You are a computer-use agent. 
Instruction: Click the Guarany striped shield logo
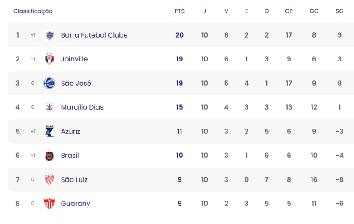pyautogui.click(x=50, y=204)
